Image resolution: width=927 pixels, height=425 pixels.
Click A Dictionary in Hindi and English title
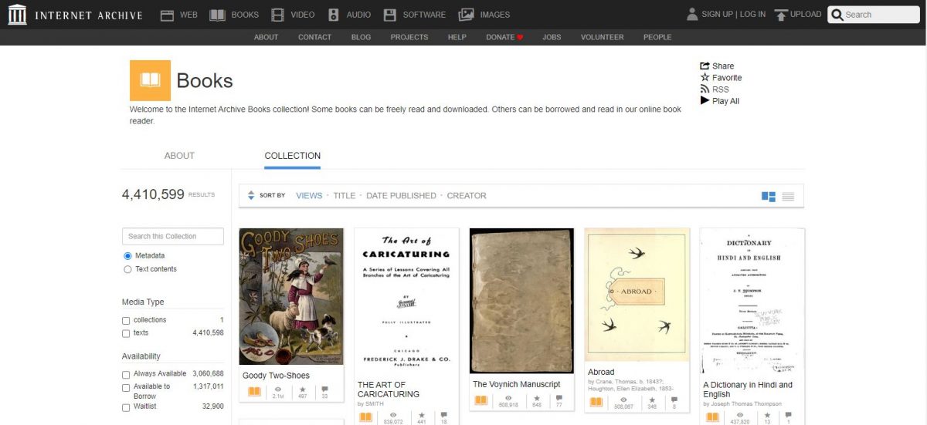748,390
